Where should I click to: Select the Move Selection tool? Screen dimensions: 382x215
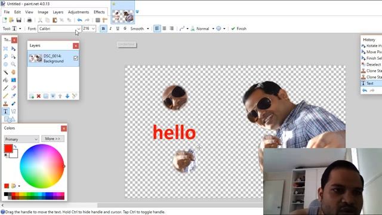tap(13, 57)
